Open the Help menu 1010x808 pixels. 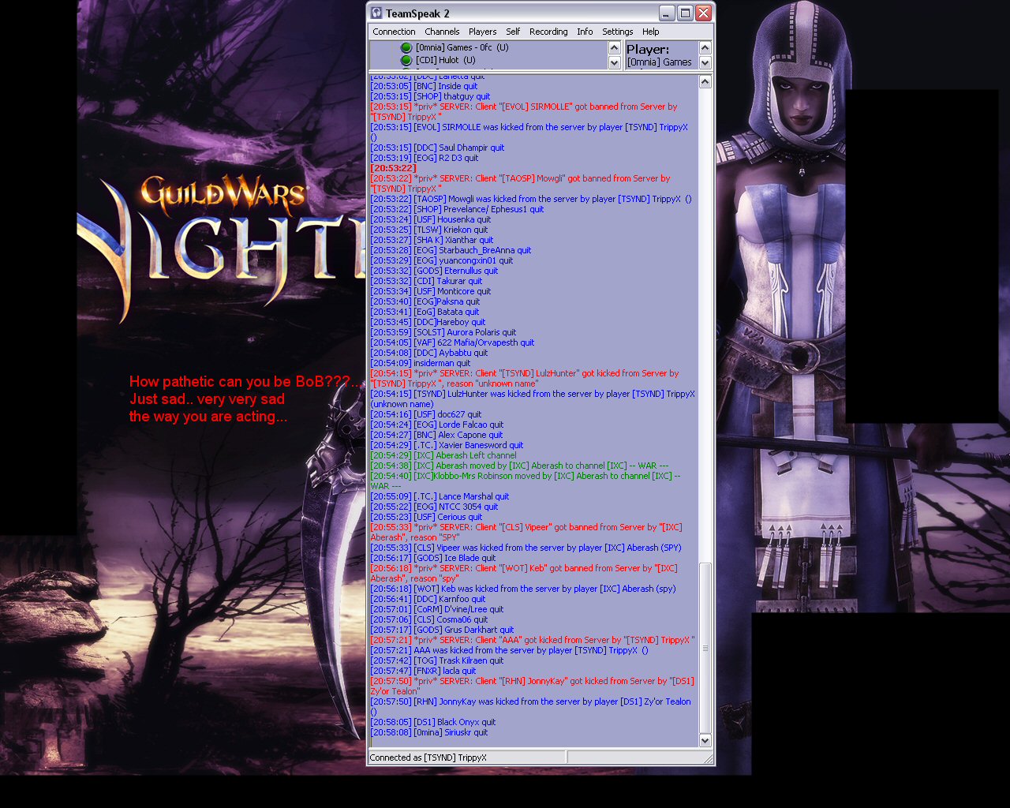tap(650, 32)
